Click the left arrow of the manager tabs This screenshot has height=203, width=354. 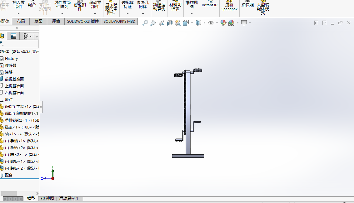(x=31, y=36)
